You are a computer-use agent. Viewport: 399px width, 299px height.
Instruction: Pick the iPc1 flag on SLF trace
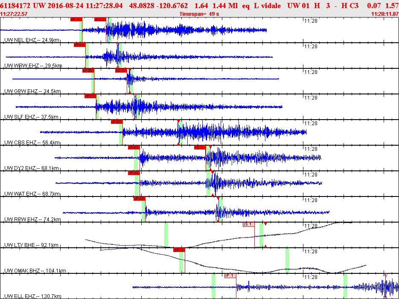pyautogui.click(x=90, y=96)
